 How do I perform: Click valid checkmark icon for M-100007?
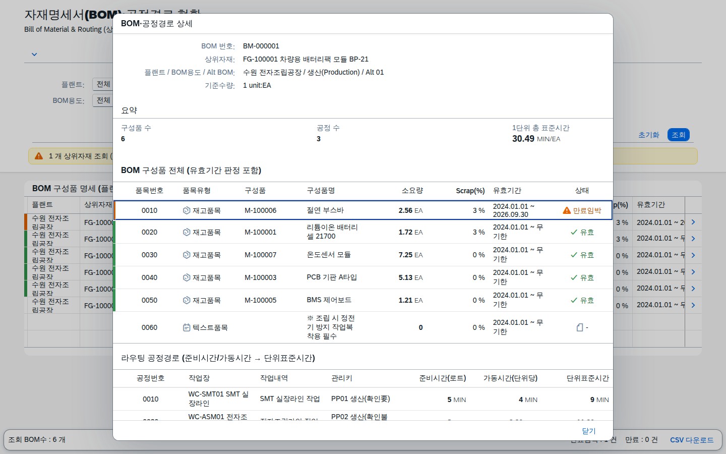tap(574, 255)
